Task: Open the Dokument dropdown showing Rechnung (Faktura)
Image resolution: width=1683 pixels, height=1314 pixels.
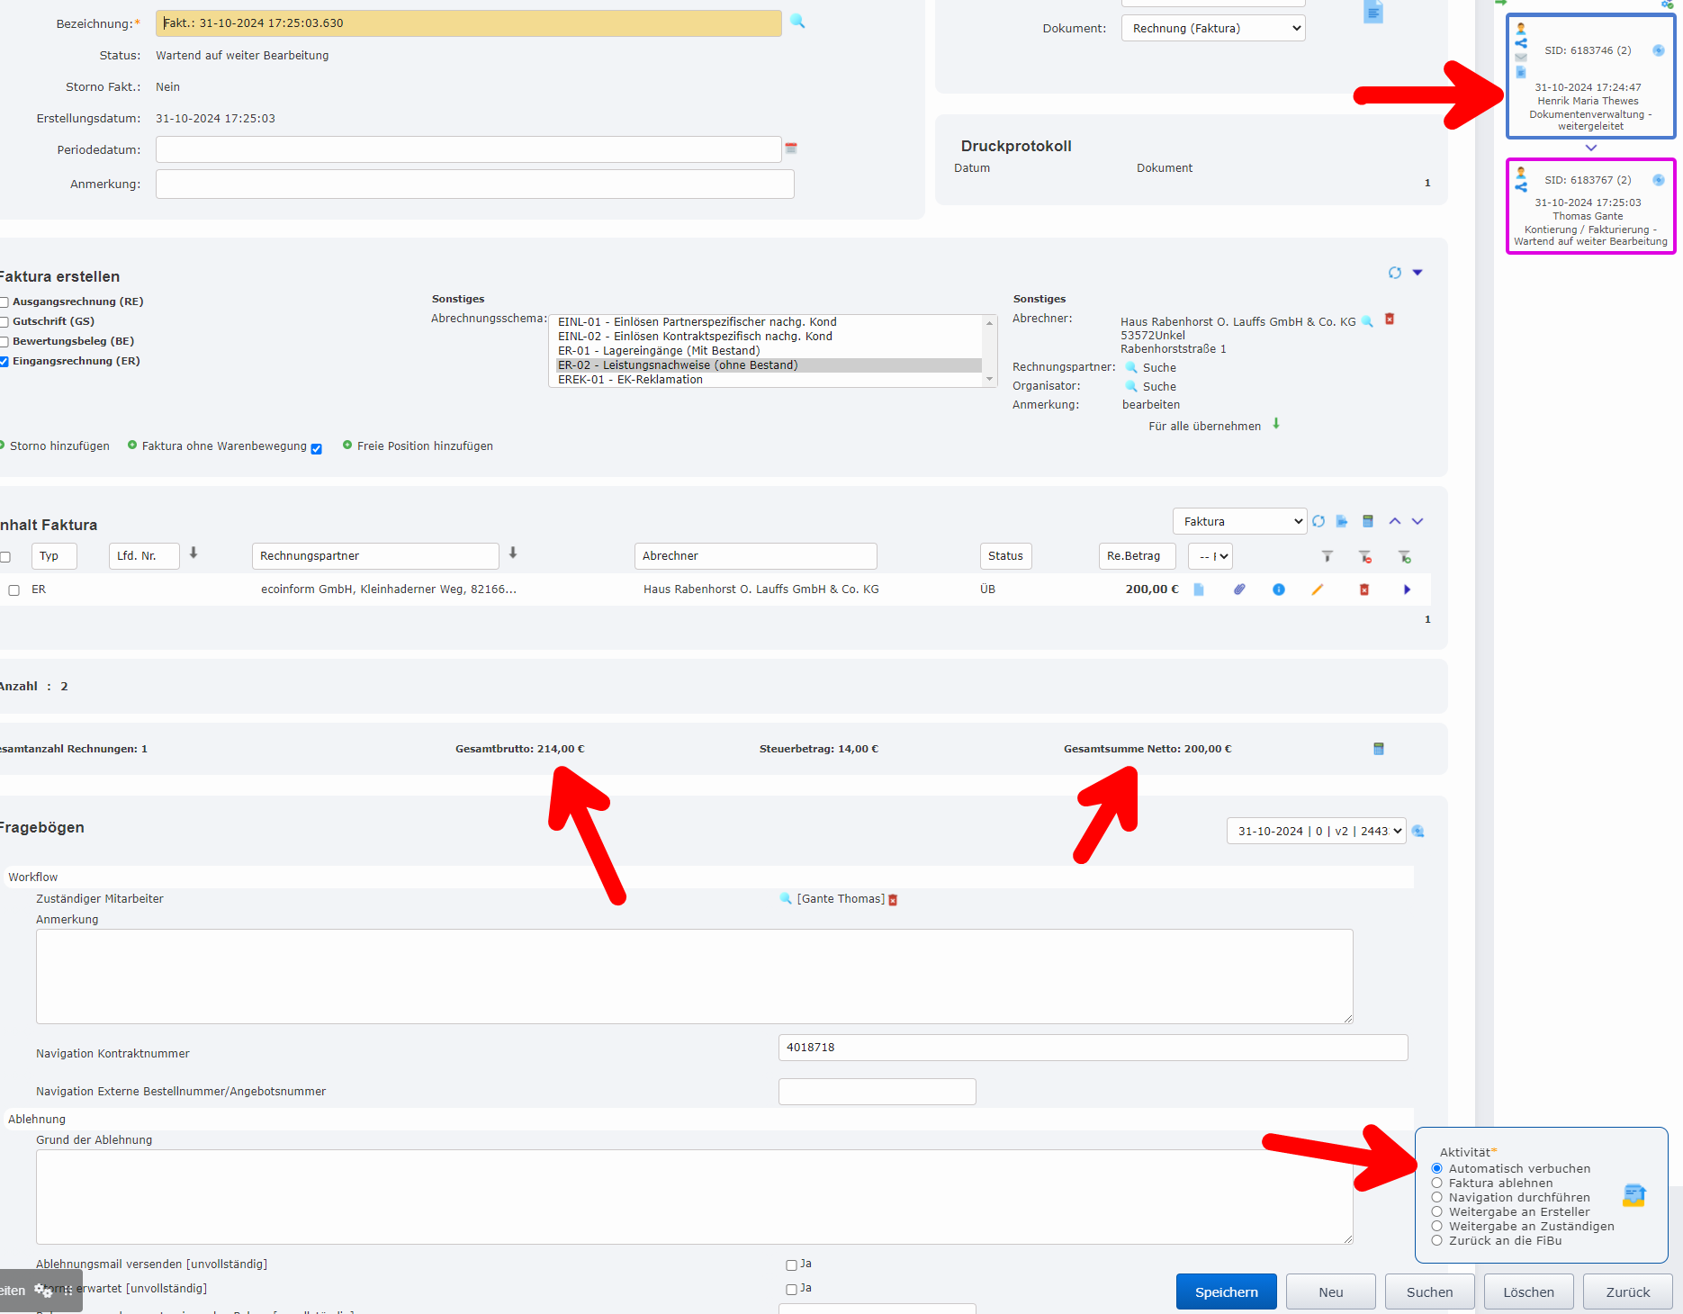Action: tap(1212, 28)
